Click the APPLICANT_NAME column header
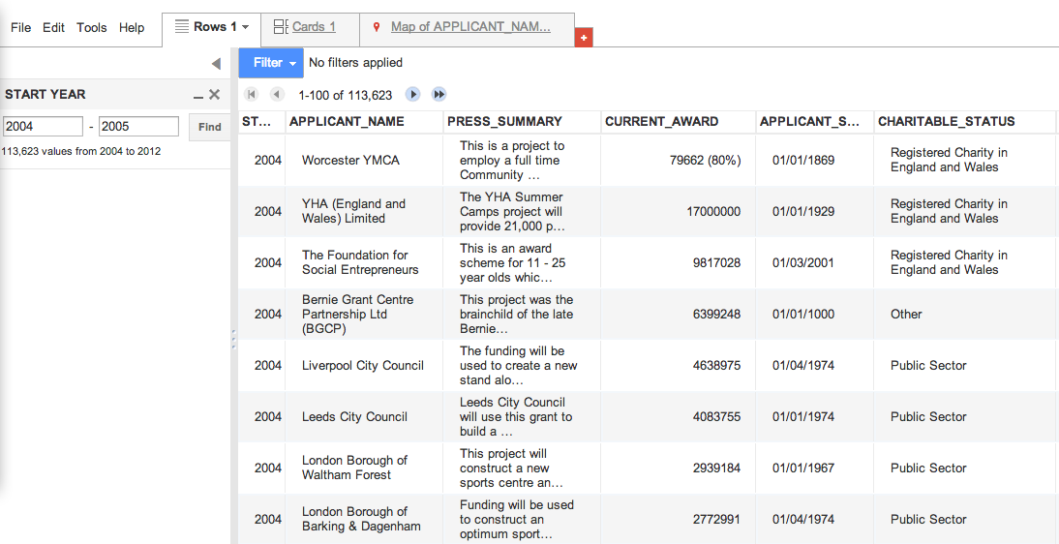Viewport: 1059px width, 544px height. 364,122
